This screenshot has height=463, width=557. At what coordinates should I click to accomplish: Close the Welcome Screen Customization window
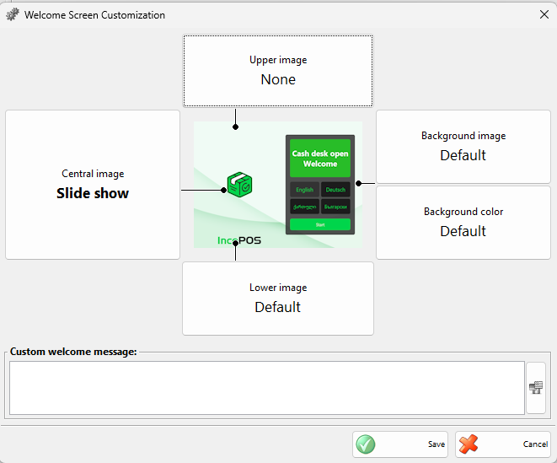coord(544,14)
